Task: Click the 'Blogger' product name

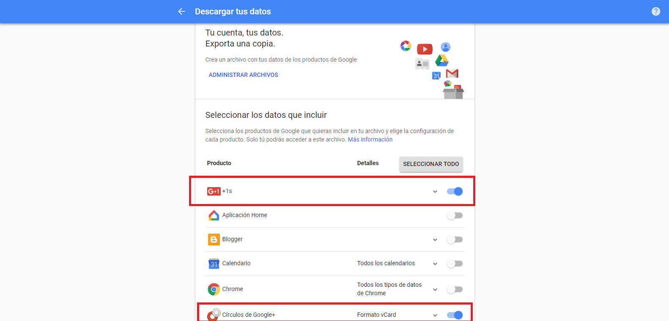Action: click(x=233, y=239)
